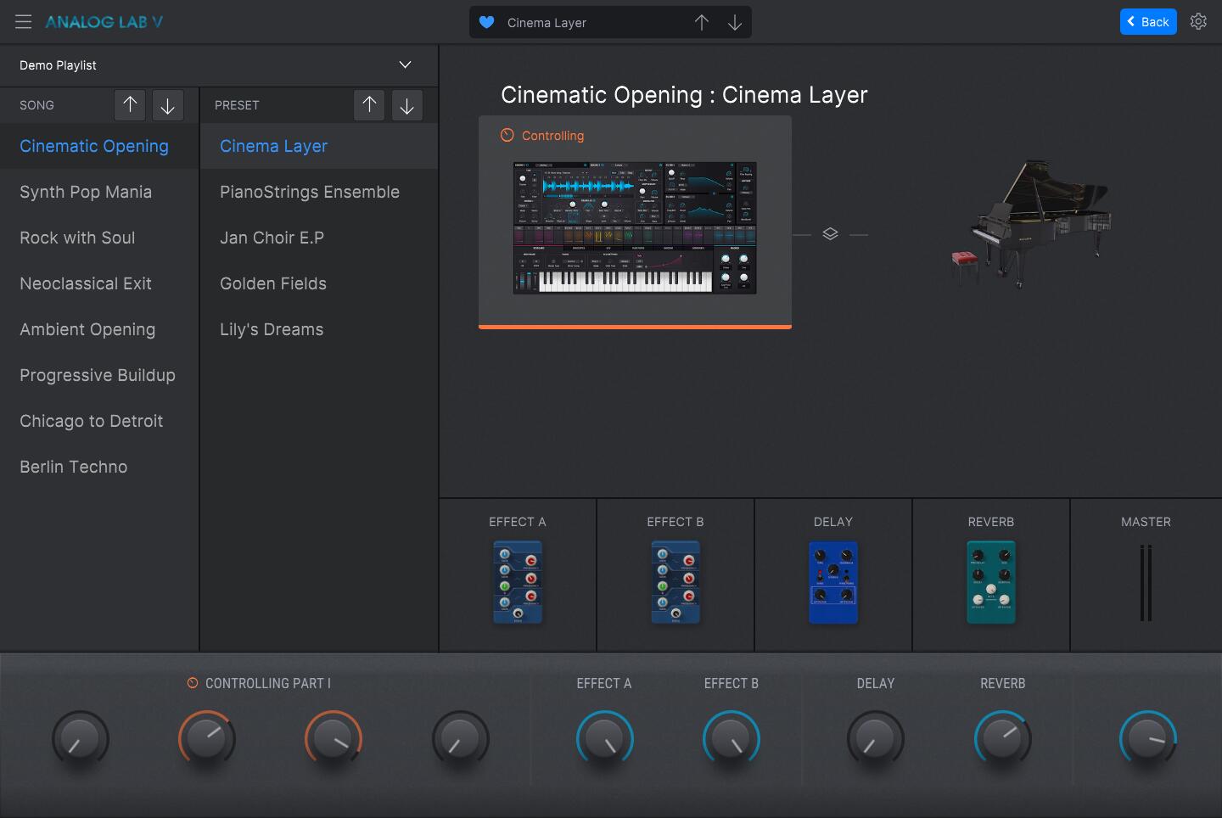This screenshot has height=818, width=1222.
Task: Select the grand piano instrument part
Action: (x=1030, y=224)
